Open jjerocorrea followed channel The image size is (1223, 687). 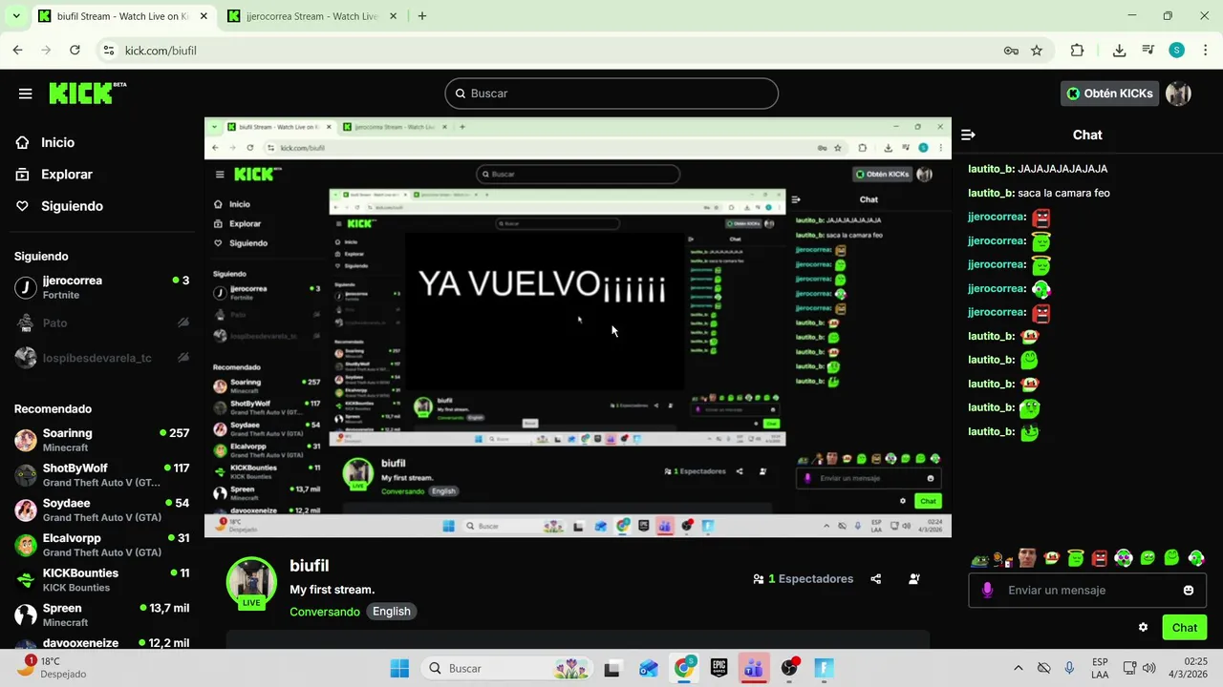(101, 287)
